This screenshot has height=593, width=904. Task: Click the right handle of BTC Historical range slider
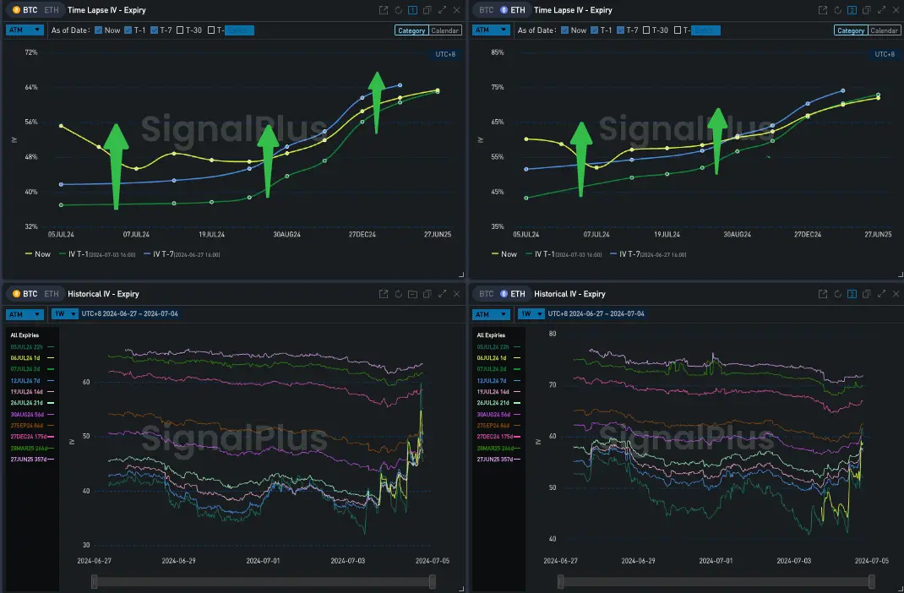click(x=433, y=581)
